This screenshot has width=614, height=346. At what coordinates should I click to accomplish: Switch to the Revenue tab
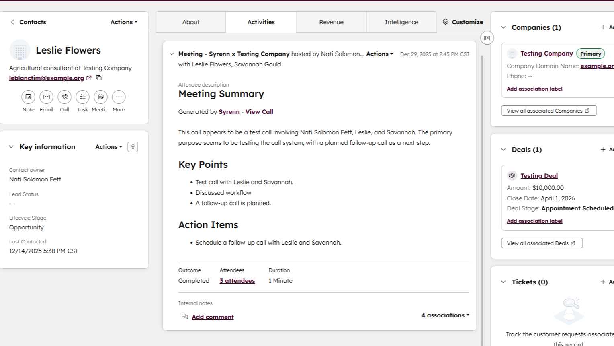331,22
